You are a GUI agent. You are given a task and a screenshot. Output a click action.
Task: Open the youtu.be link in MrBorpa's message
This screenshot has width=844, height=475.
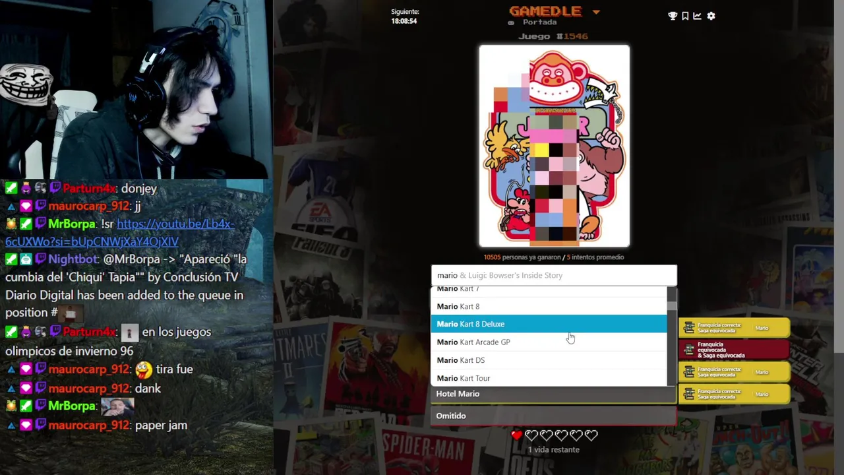click(120, 233)
